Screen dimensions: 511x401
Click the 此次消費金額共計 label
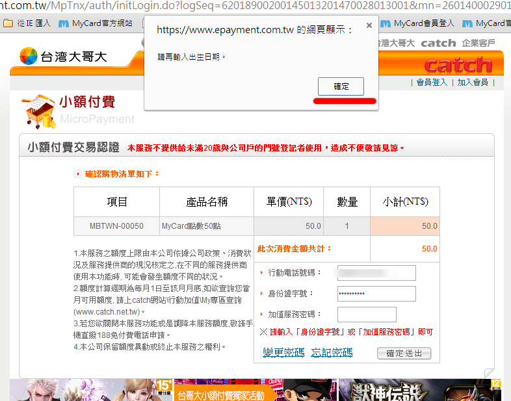[x=295, y=249]
